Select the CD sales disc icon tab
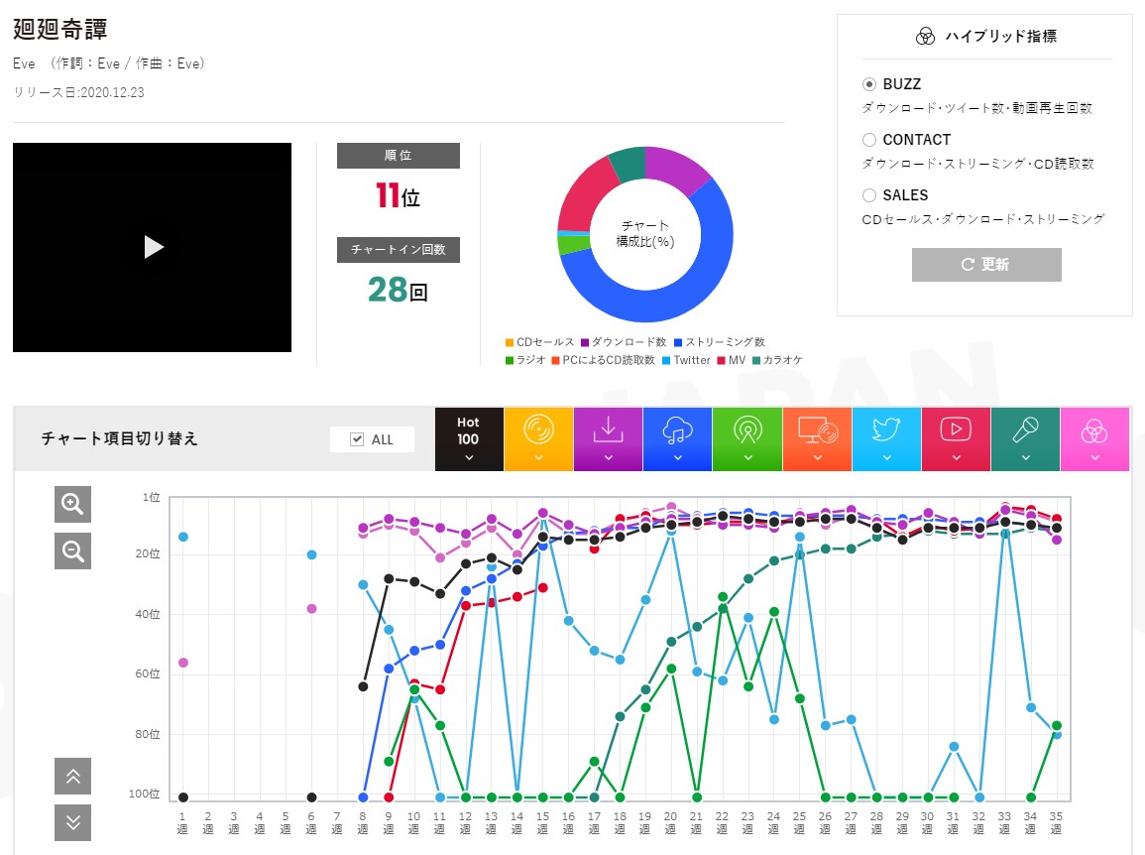 click(x=538, y=439)
